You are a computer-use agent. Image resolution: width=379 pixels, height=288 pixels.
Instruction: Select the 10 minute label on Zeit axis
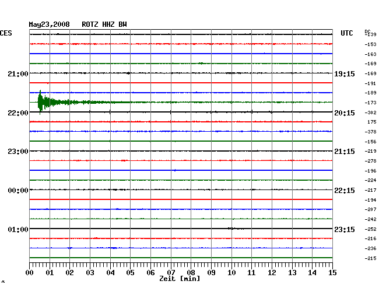click(231, 273)
